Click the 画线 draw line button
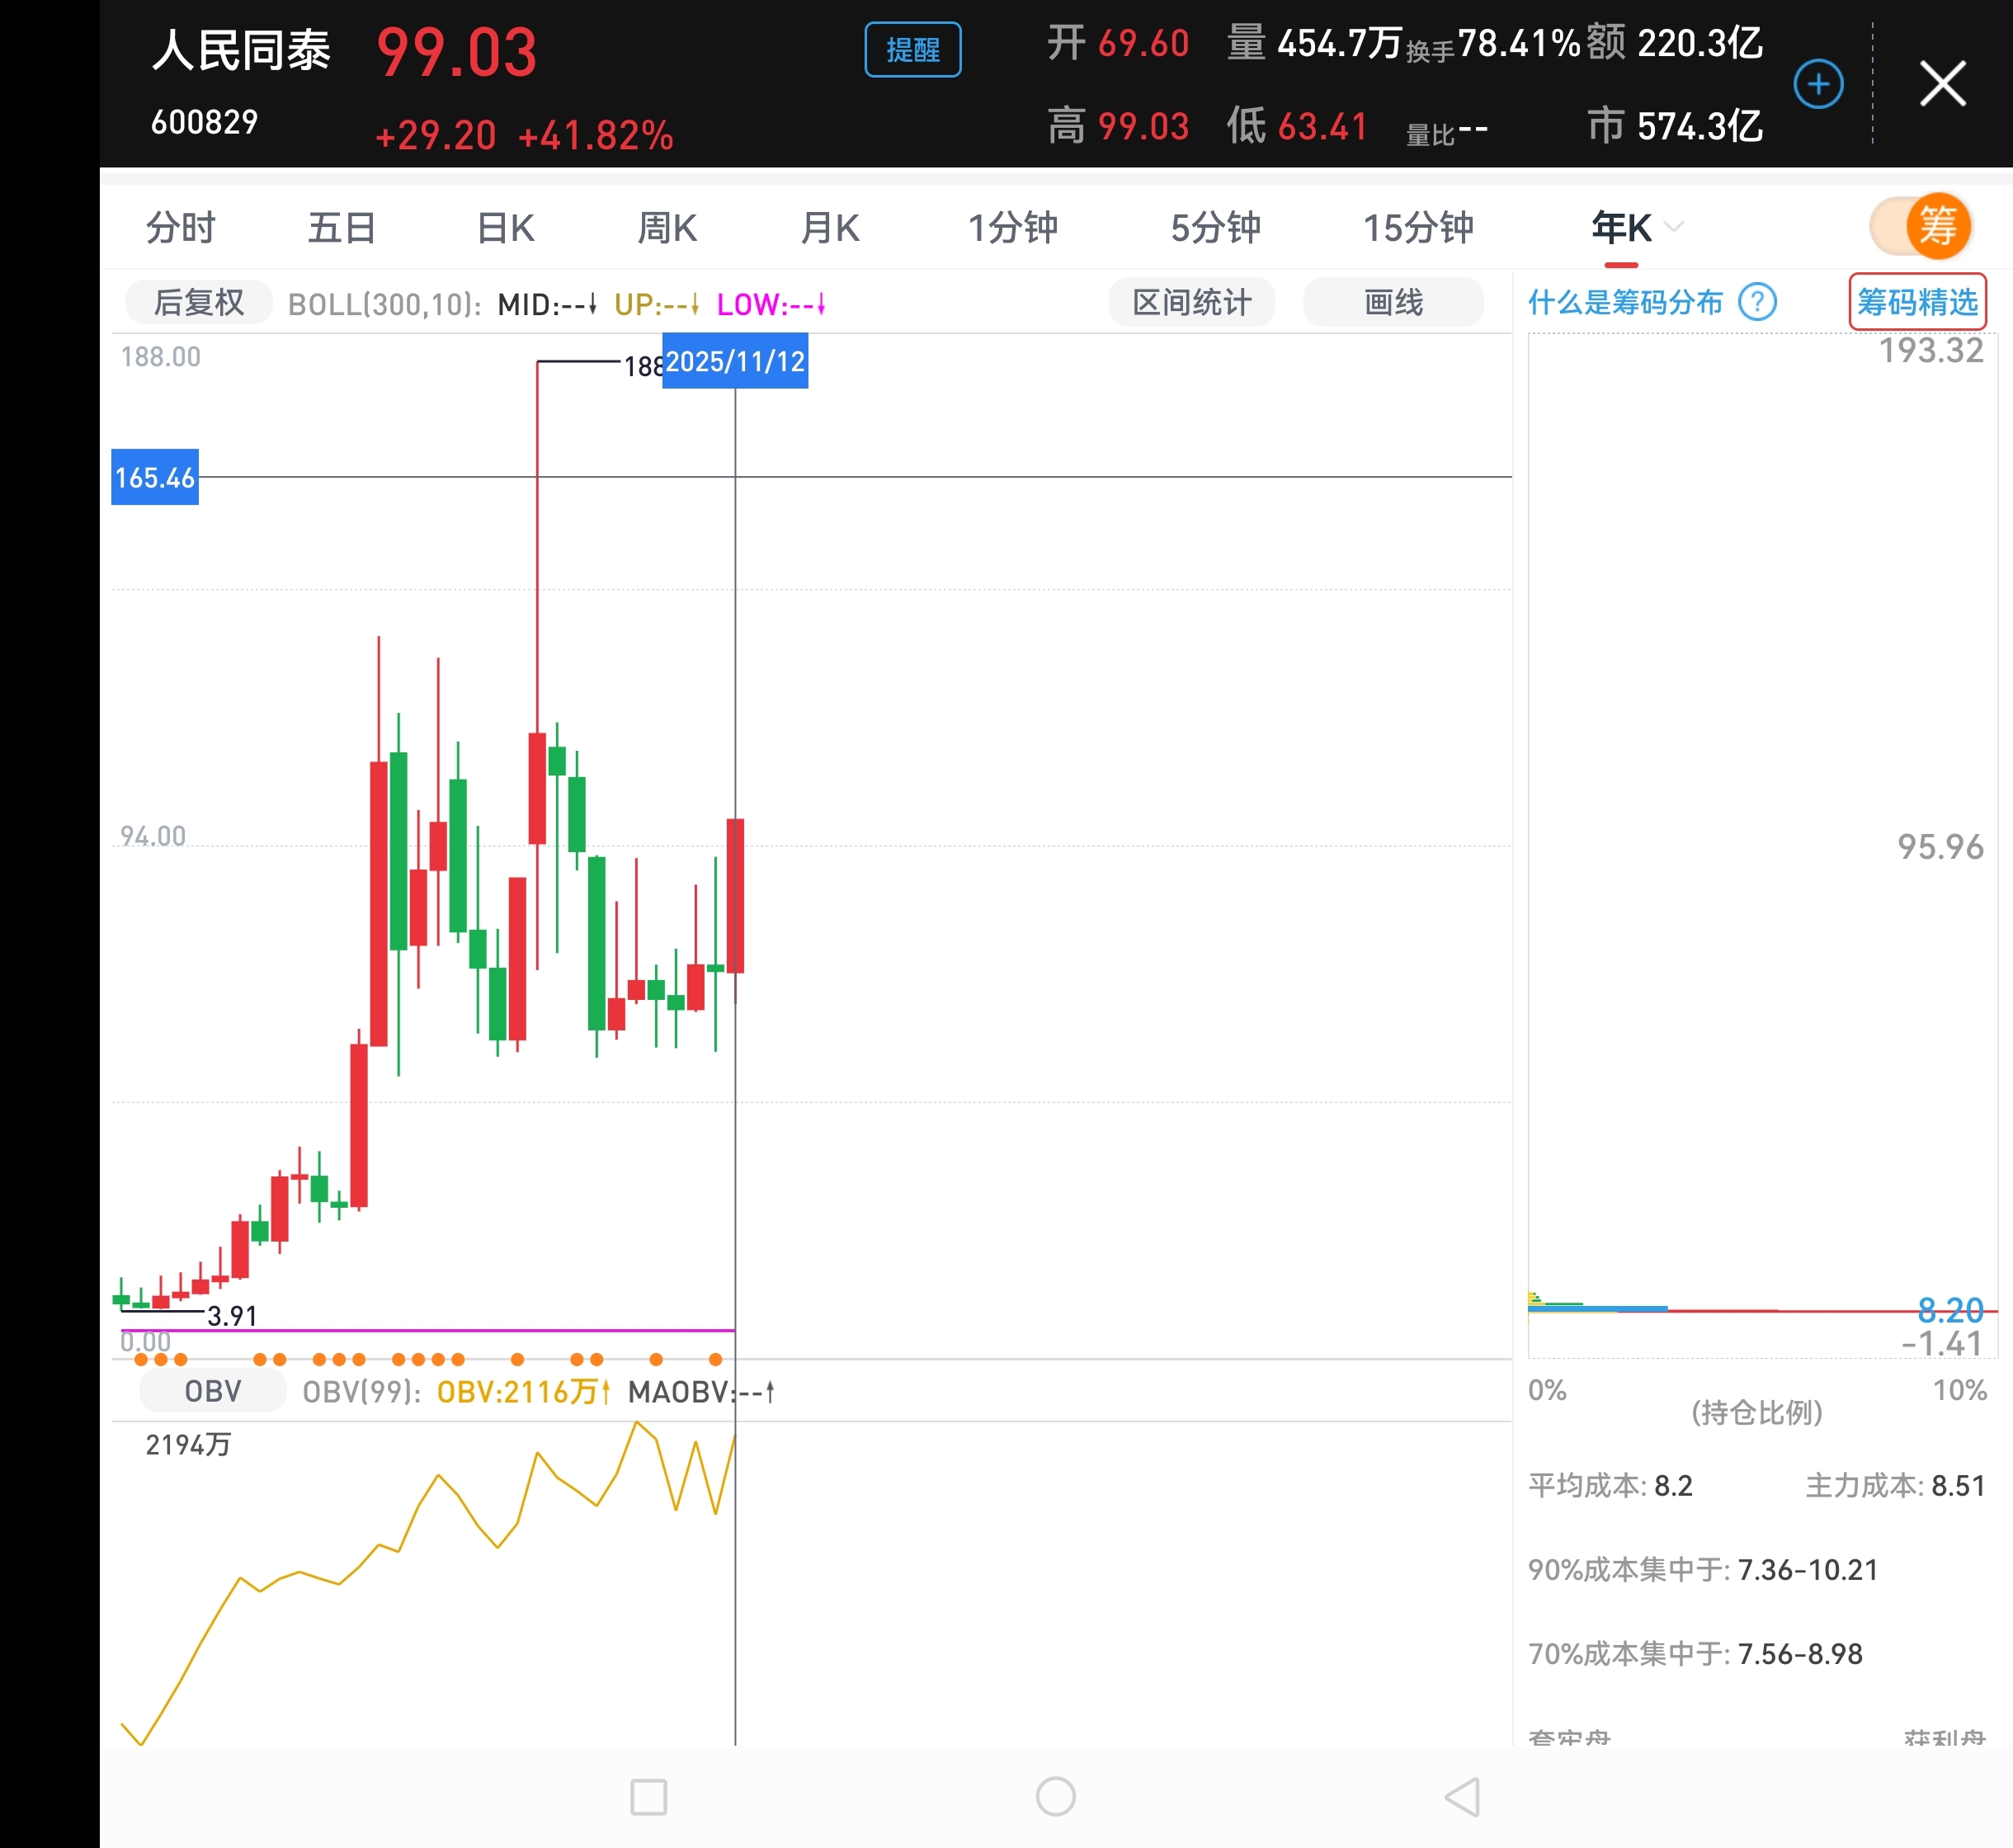 (x=1393, y=302)
